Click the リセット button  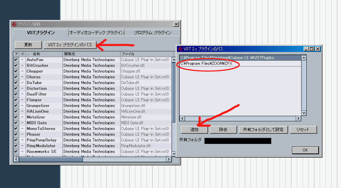click(303, 130)
